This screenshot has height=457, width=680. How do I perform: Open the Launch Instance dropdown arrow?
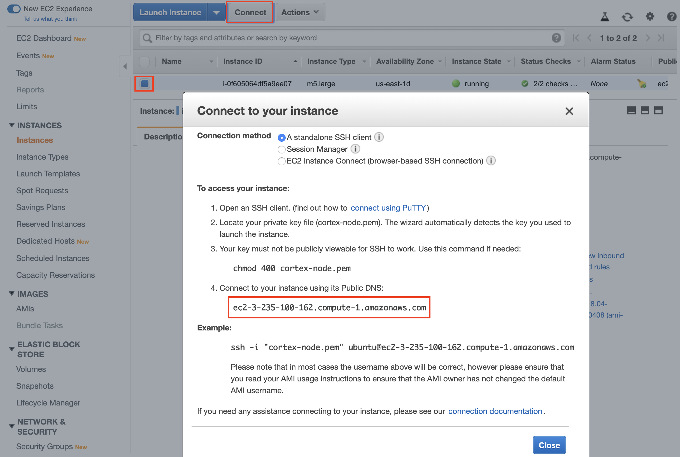point(216,13)
